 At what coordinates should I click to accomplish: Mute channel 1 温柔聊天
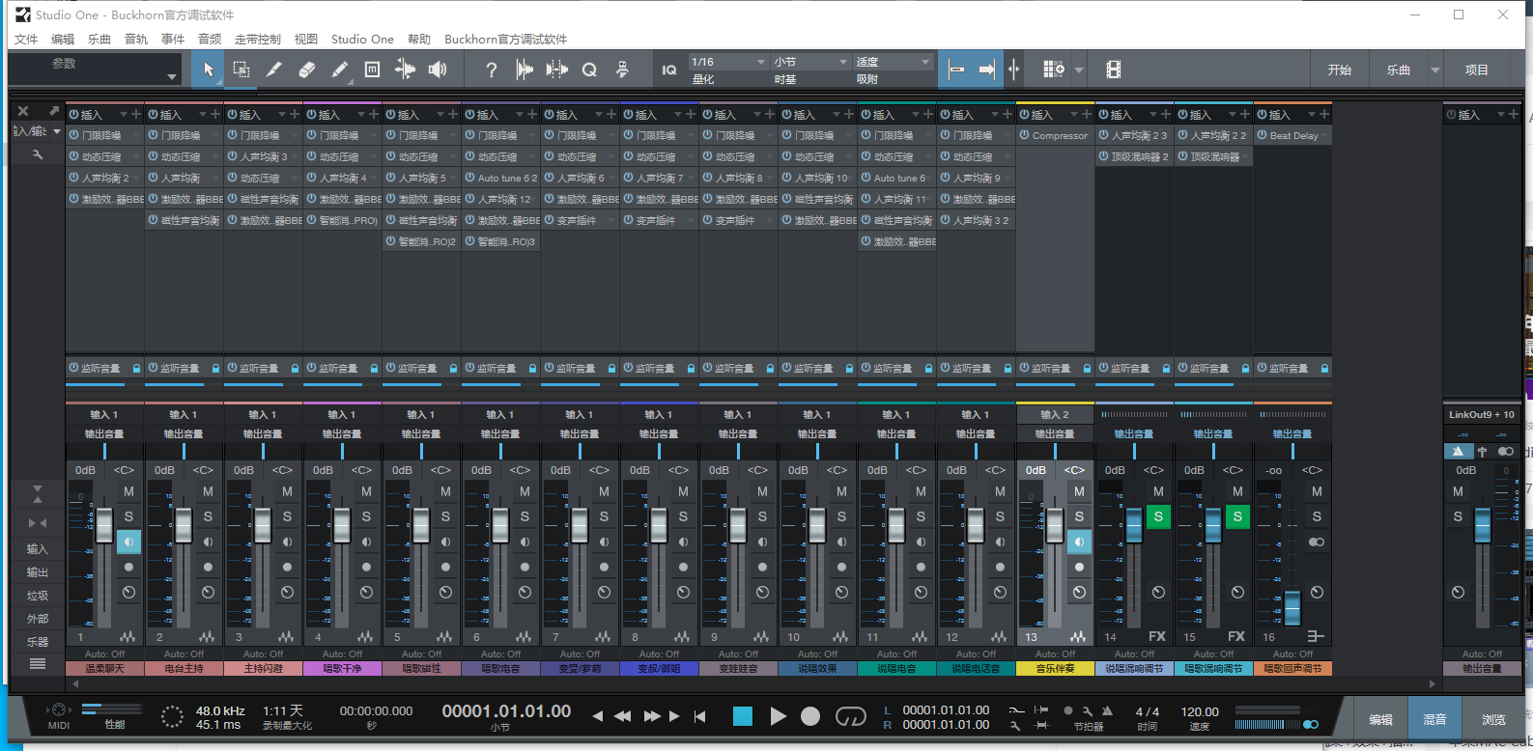[x=128, y=491]
